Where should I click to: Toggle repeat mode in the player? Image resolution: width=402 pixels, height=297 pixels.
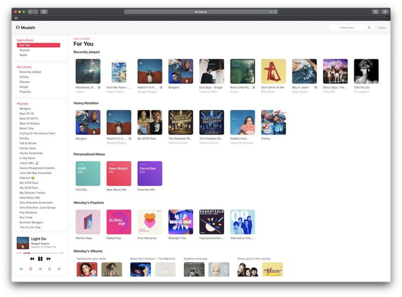tap(31, 269)
